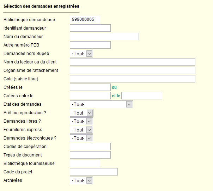Expand the Fournitures express dropdown

[81, 130]
